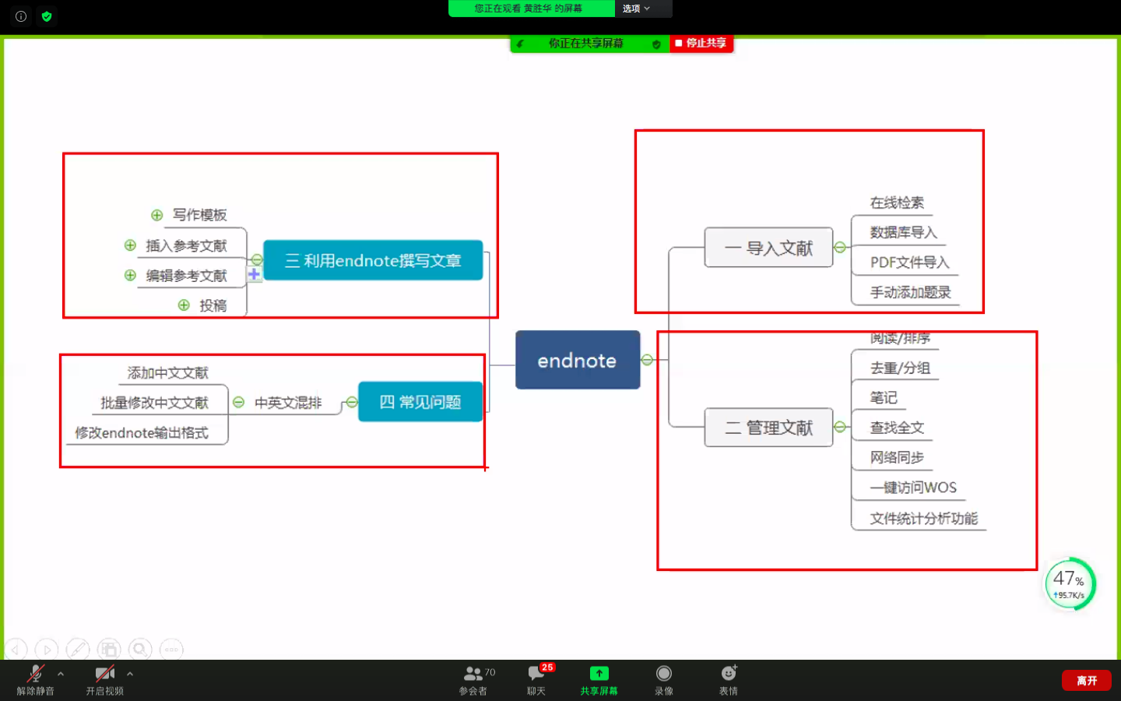Viewport: 1121px width, 701px height.
Task: Select the 四 常见问题 node
Action: pos(420,402)
